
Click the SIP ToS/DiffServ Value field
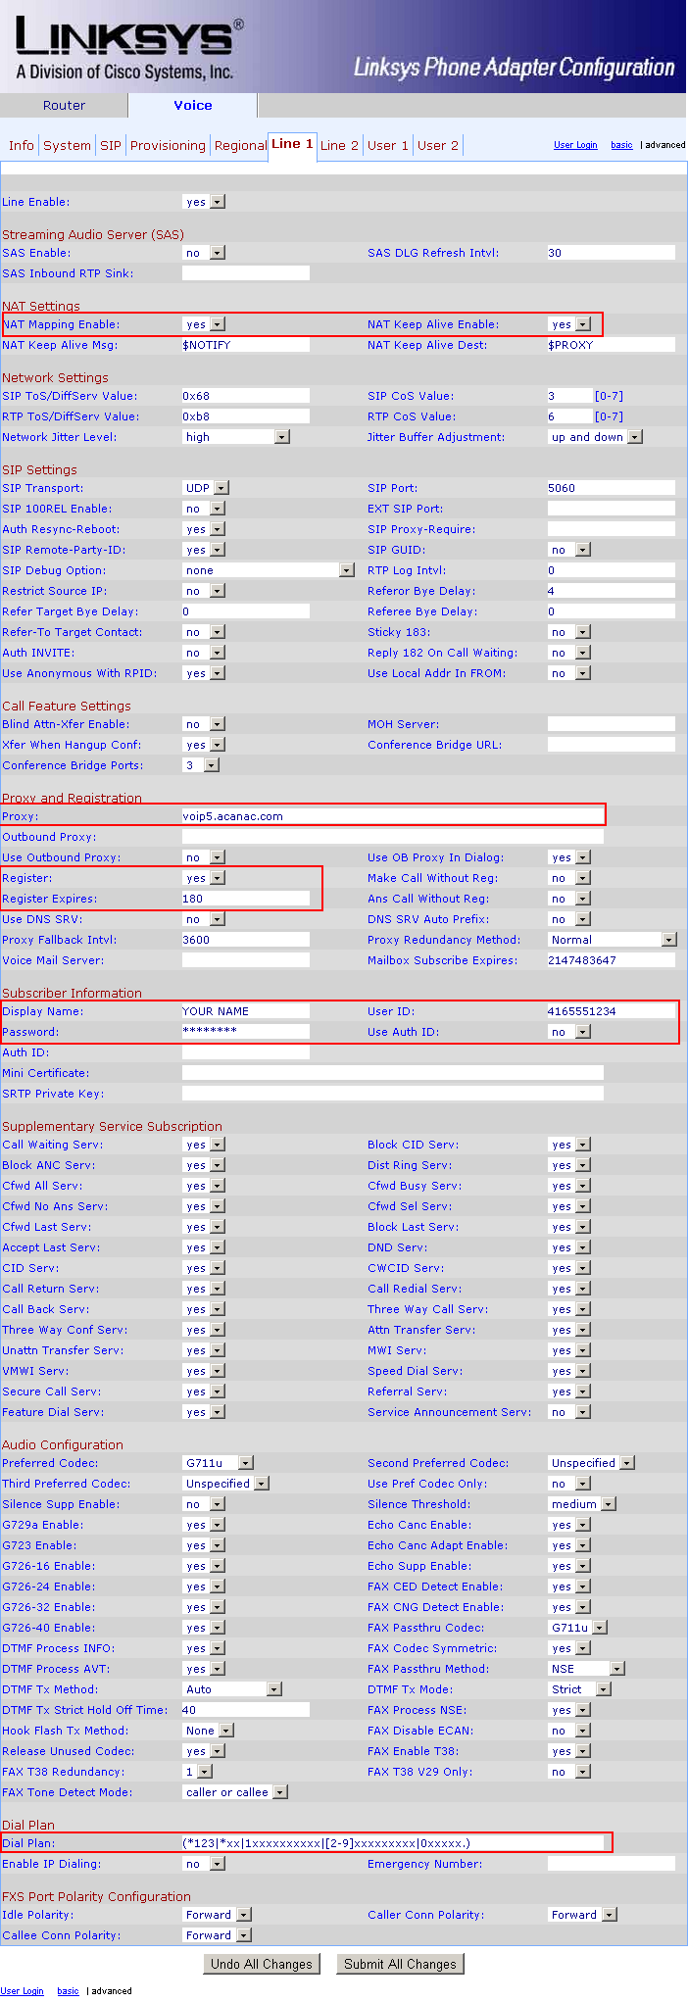246,396
